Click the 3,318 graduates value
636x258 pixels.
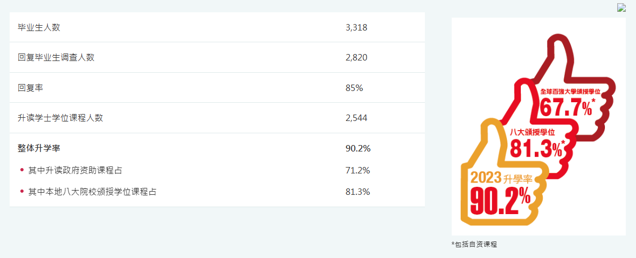[356, 27]
